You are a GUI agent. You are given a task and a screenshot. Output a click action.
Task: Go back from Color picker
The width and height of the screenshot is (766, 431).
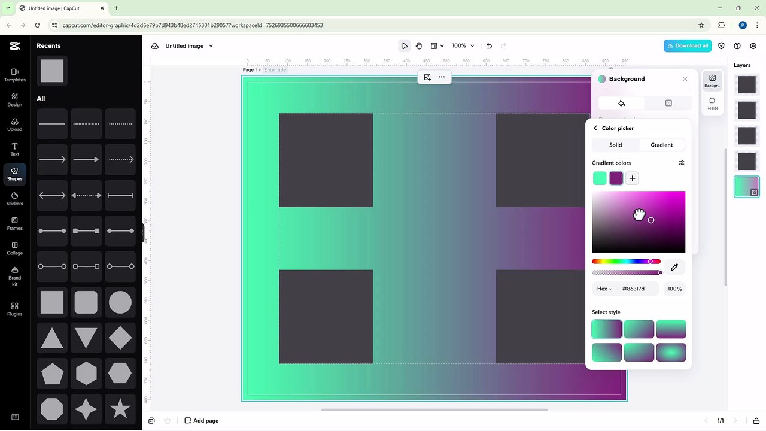(595, 128)
